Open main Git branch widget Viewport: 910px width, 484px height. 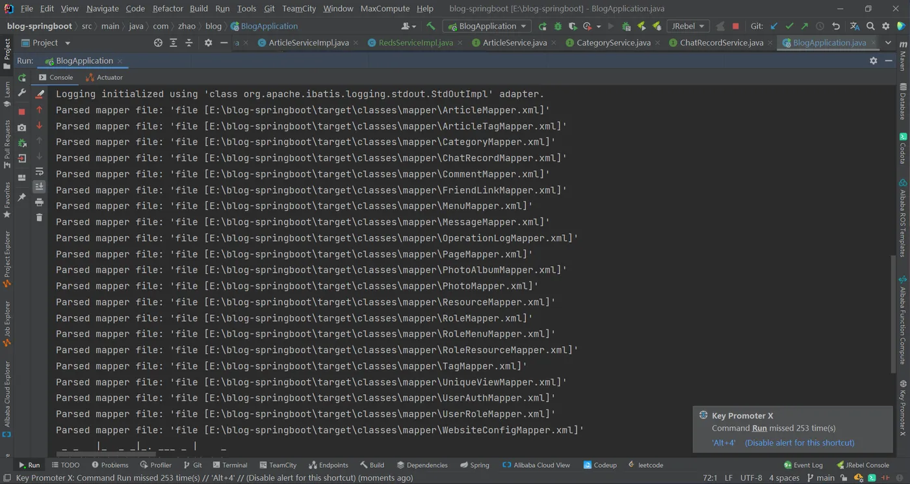[821, 477]
